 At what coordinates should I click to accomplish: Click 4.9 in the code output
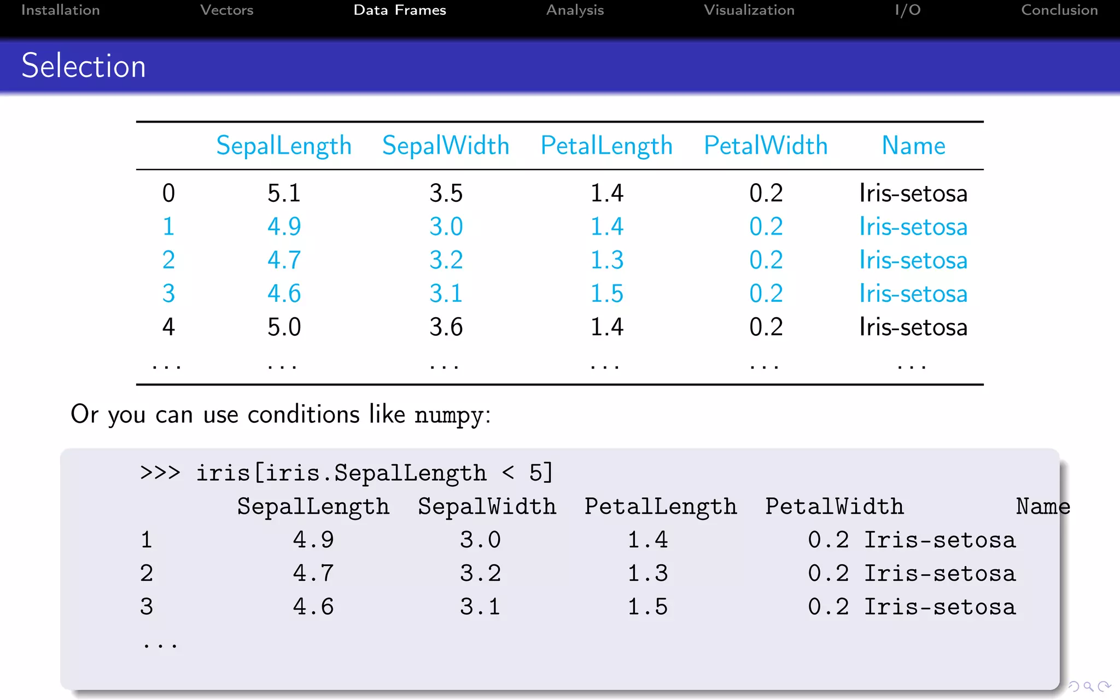coord(313,540)
